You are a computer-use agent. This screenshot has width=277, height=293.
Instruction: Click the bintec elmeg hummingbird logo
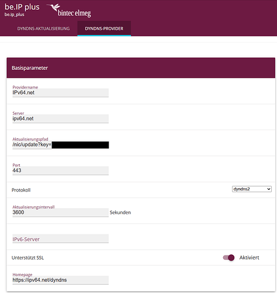click(x=69, y=11)
